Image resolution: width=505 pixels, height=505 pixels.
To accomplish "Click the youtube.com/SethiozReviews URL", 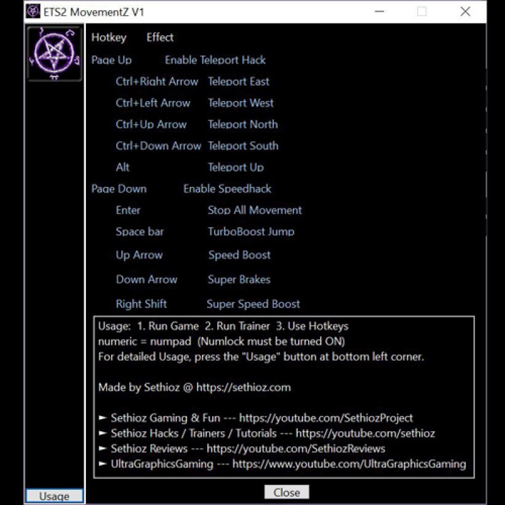I will pyautogui.click(x=295, y=449).
